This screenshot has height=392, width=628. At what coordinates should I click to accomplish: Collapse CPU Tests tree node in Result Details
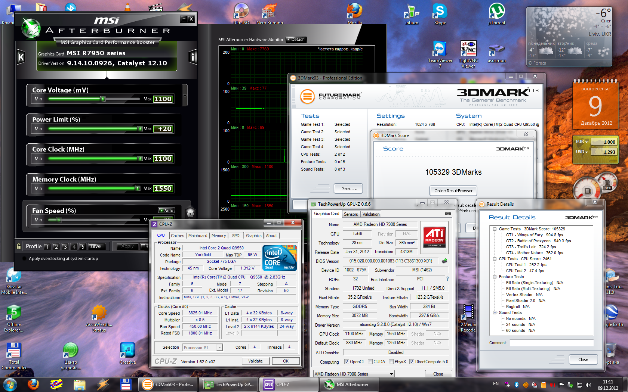click(x=495, y=259)
